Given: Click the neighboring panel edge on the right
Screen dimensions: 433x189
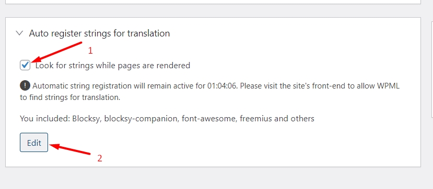Looking at the screenshot, I should pyautogui.click(x=431, y=69).
